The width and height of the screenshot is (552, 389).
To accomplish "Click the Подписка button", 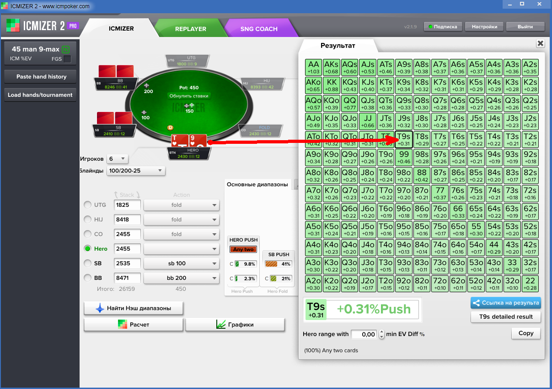I will point(443,26).
